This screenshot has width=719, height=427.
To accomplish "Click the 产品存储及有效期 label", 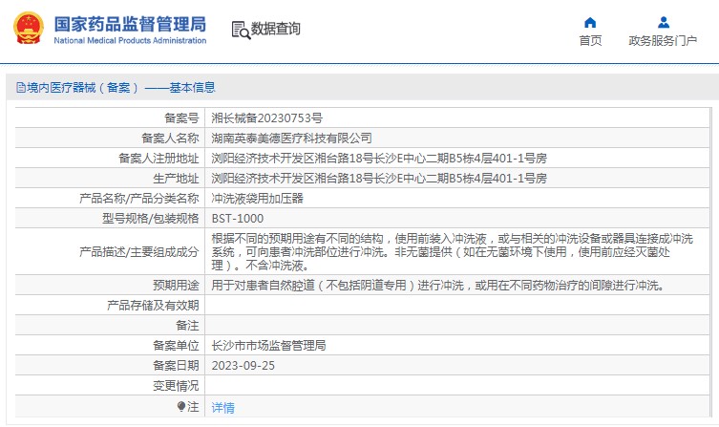I will (x=153, y=306).
